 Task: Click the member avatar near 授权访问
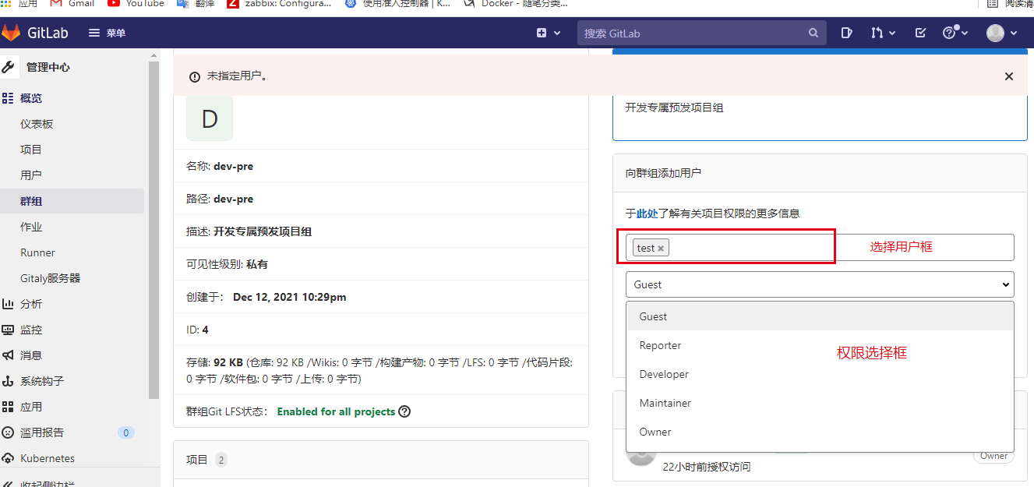point(641,457)
